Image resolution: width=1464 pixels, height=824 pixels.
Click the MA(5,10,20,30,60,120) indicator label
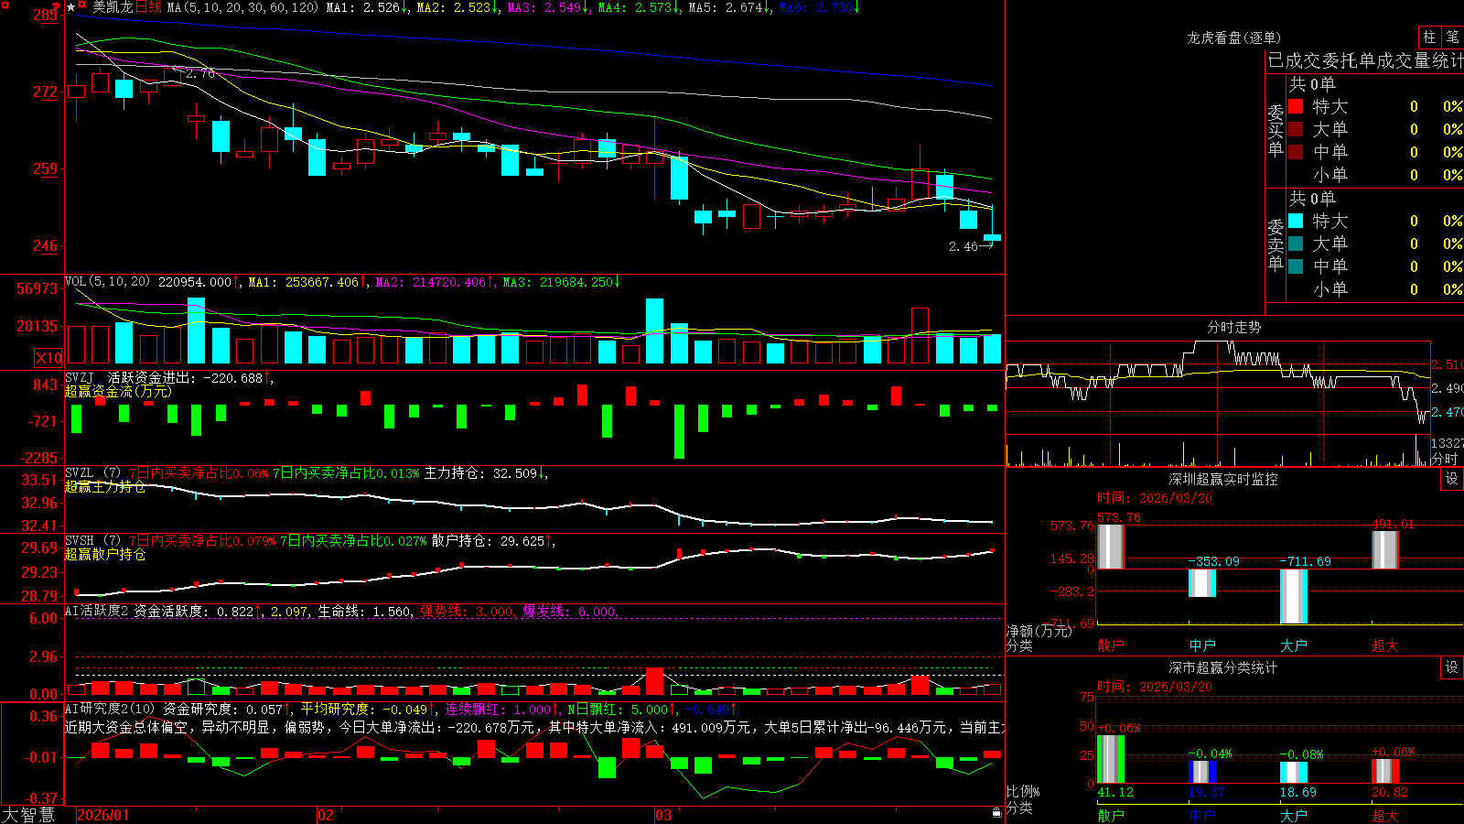pos(242,7)
